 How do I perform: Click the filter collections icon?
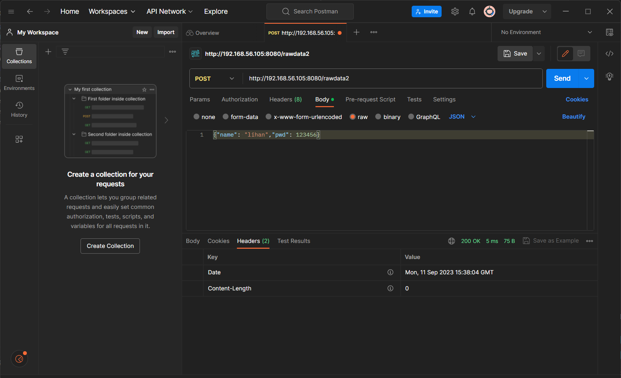(x=65, y=52)
